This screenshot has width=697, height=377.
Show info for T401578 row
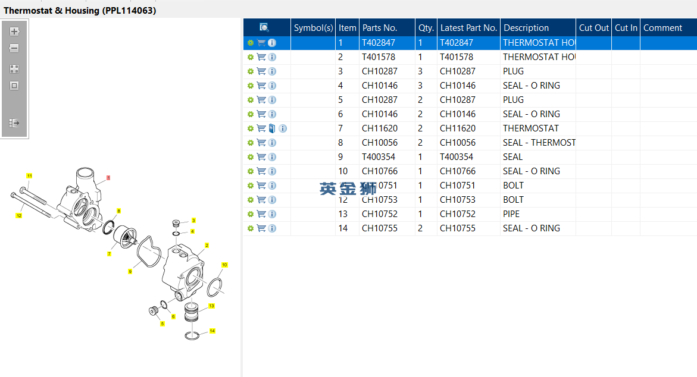tap(272, 57)
